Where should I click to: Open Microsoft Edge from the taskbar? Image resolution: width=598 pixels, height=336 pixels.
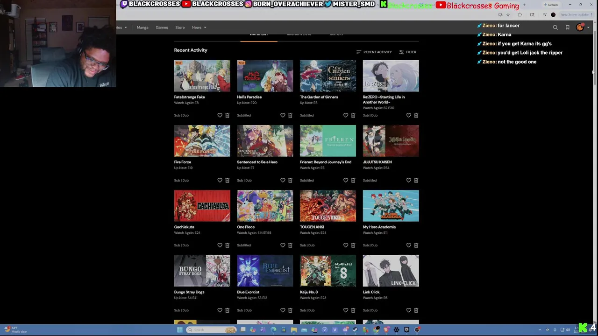pyautogui.click(x=273, y=330)
